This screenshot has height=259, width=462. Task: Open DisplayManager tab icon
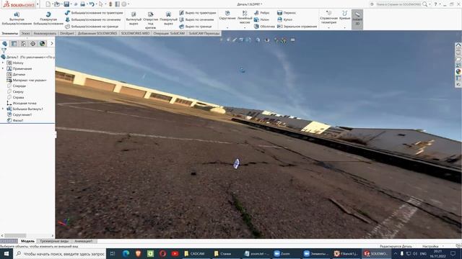click(x=42, y=44)
